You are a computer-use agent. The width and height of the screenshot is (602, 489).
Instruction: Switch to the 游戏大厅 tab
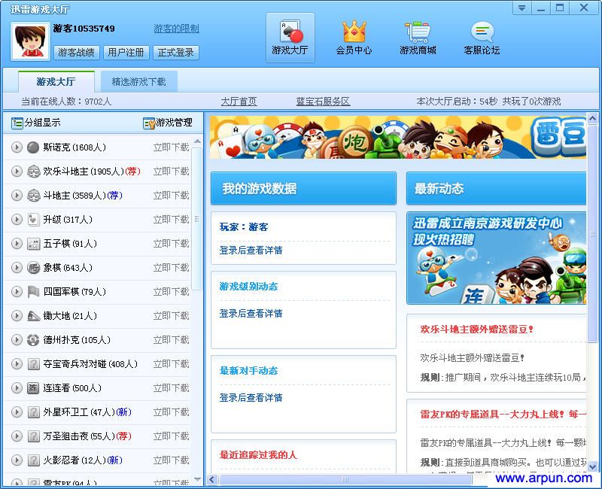coord(56,82)
